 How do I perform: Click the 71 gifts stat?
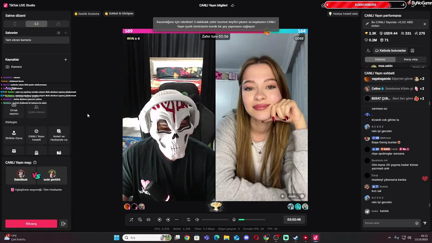384,40
